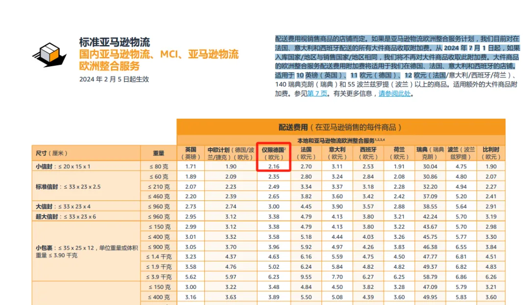Select the '英国（英镑）' column header
This screenshot has height=305, width=529.
191,153
